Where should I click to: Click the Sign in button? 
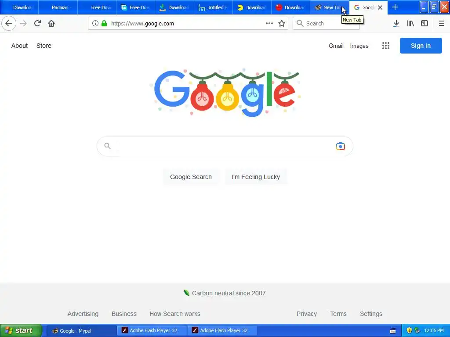(x=421, y=46)
